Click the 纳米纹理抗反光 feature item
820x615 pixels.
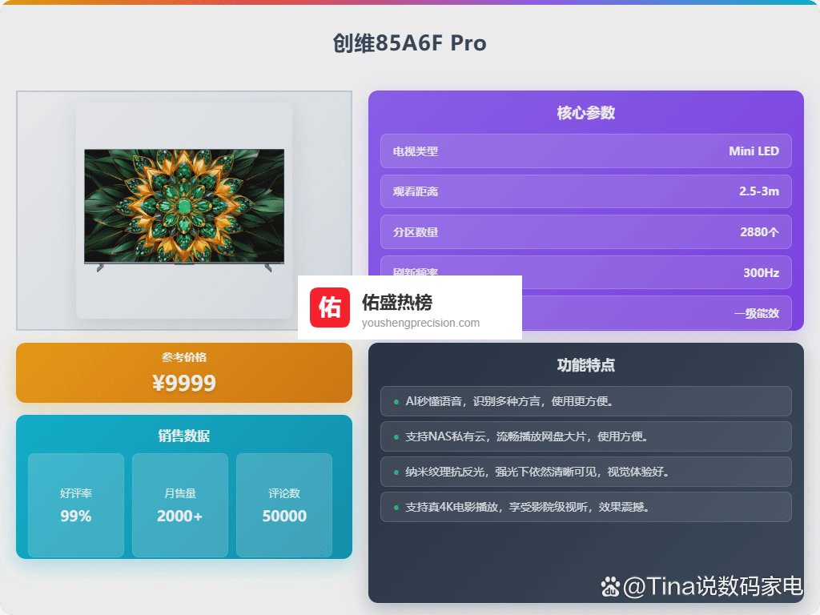585,472
